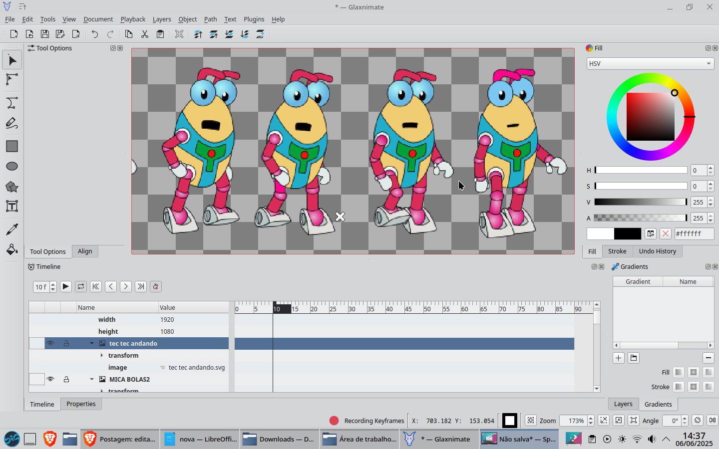Toggle lock on MICA BOLAS2 layer

click(66, 379)
